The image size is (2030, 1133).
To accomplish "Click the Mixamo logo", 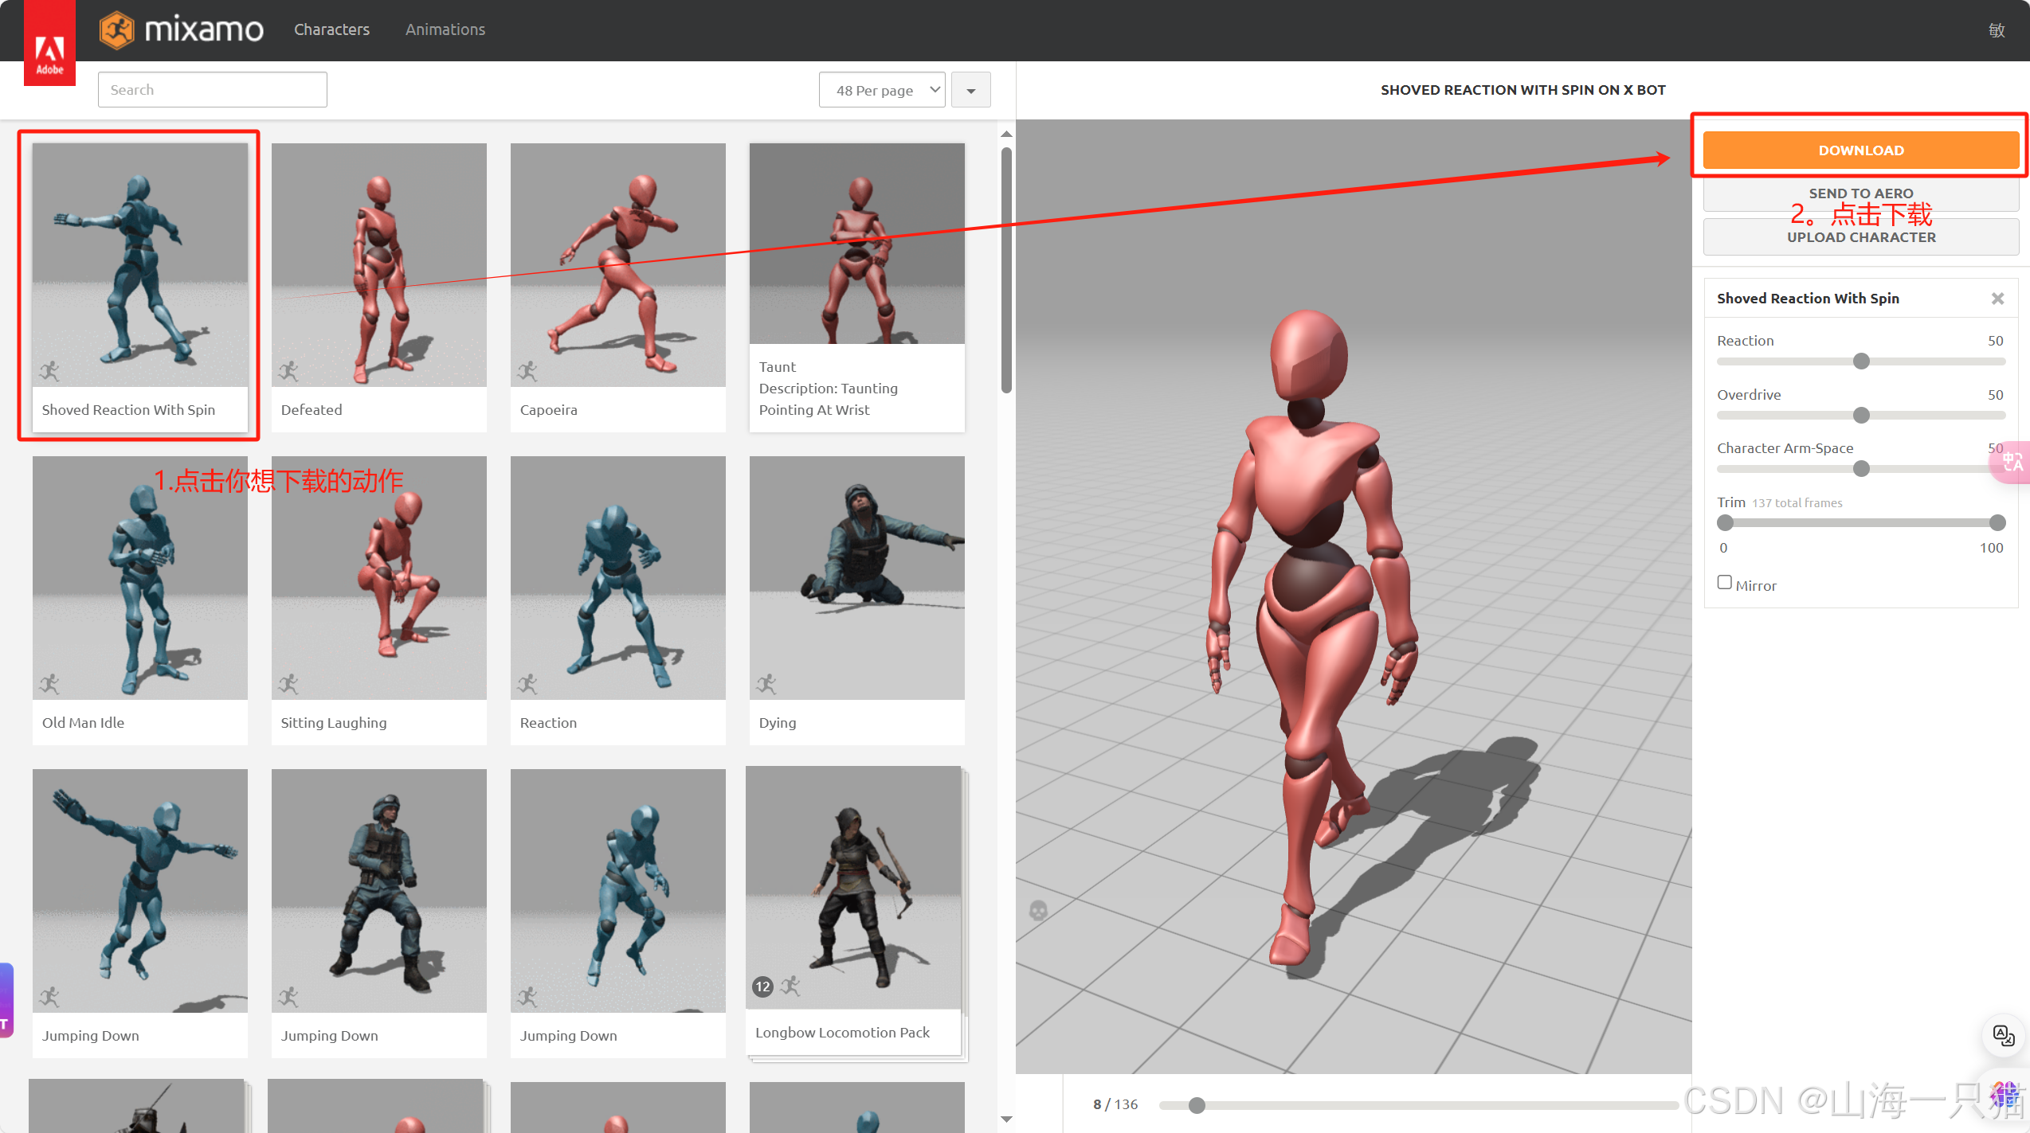I will tap(181, 30).
